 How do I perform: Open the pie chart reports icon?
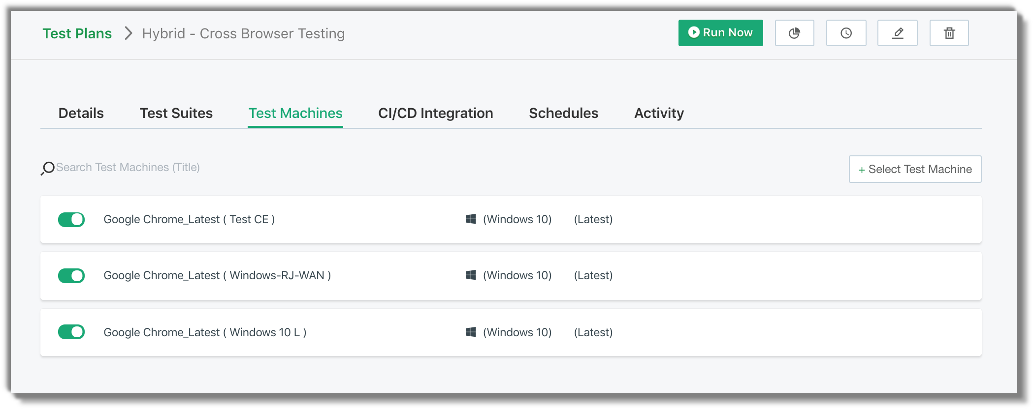point(794,33)
